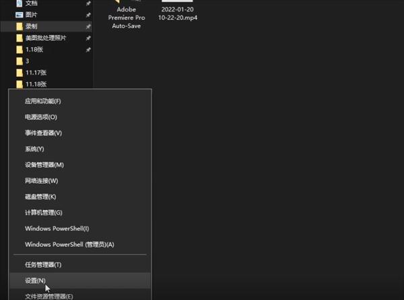404x300 pixels.
Task: Open 网络连接(W) entry
Action: (80, 181)
